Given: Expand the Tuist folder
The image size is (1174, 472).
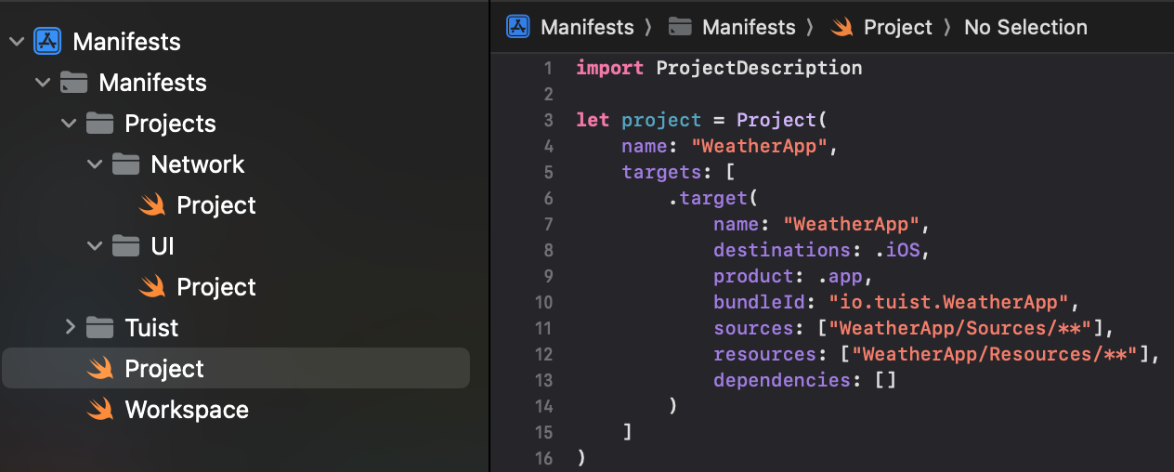Looking at the screenshot, I should point(70,328).
